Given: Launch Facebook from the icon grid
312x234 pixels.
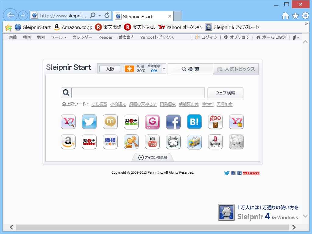Looking at the screenshot, I should pos(173,122).
